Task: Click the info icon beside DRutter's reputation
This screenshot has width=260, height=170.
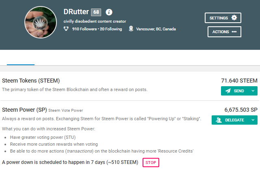Action: 109,12
